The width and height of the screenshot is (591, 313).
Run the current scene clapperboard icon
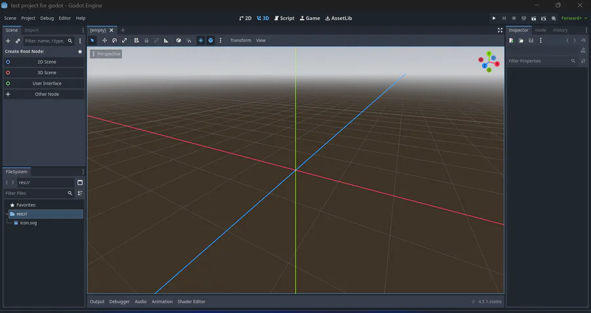pyautogui.click(x=533, y=18)
